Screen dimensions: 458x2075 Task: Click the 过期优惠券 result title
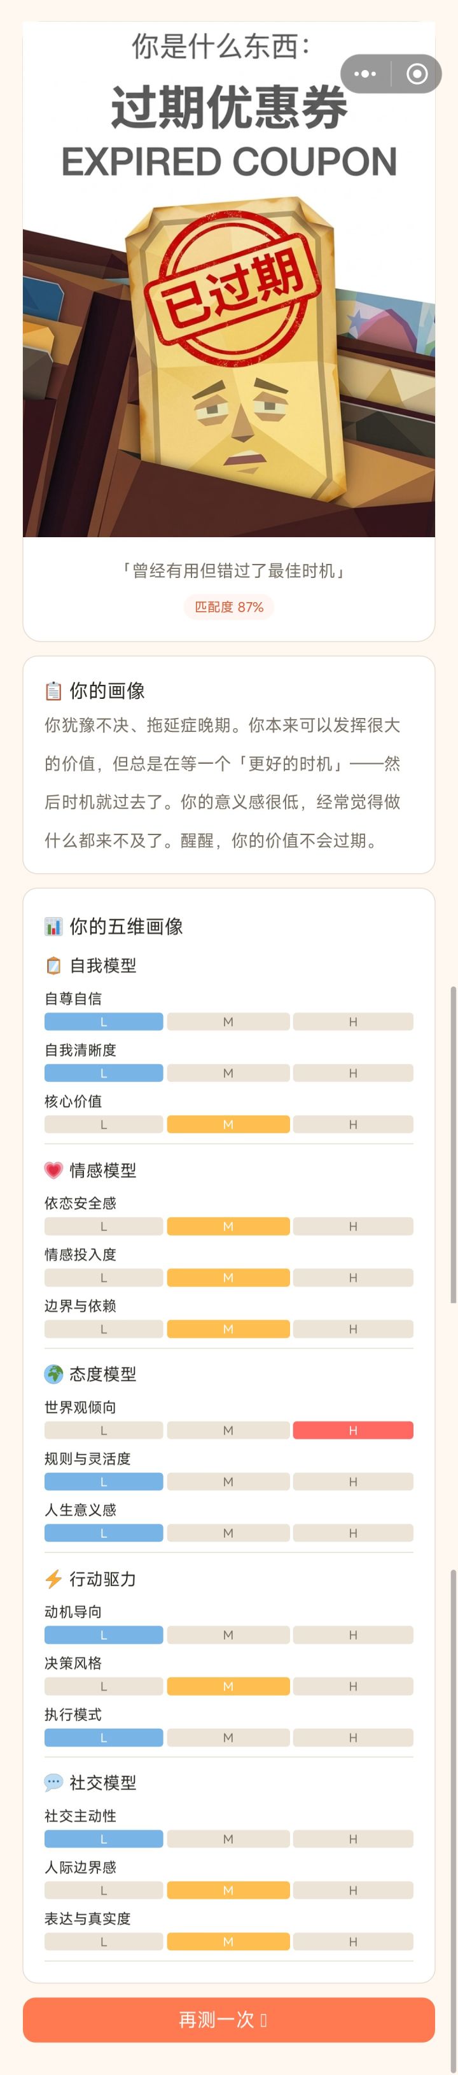[228, 108]
